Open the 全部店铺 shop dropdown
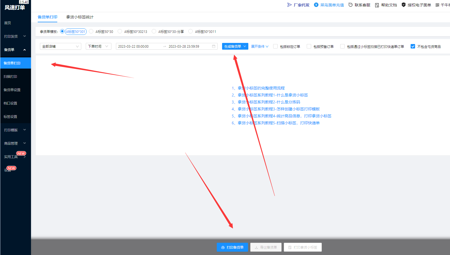 [61, 46]
